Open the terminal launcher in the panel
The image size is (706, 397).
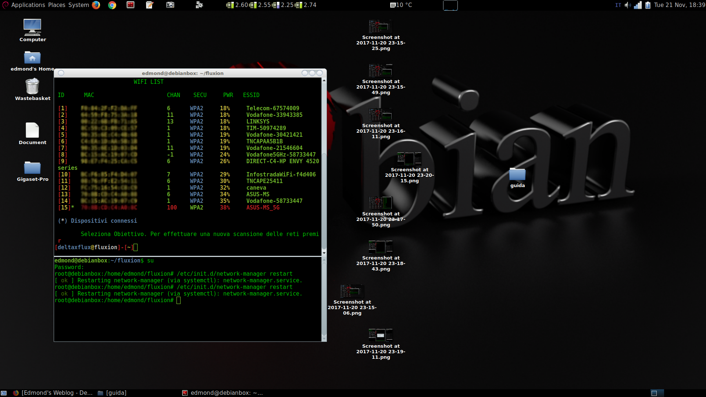coord(131,5)
